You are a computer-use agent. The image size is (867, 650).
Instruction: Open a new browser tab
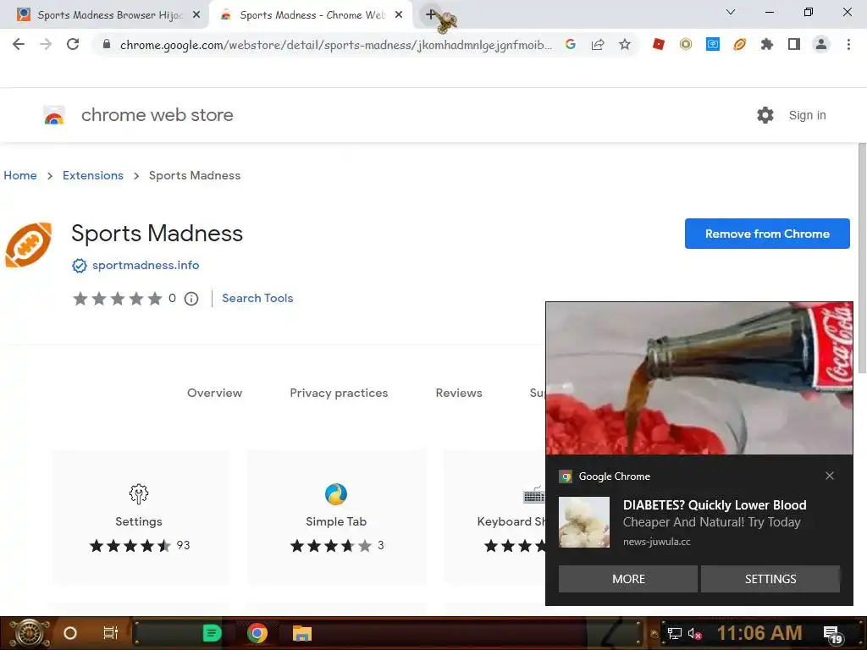coord(431,14)
